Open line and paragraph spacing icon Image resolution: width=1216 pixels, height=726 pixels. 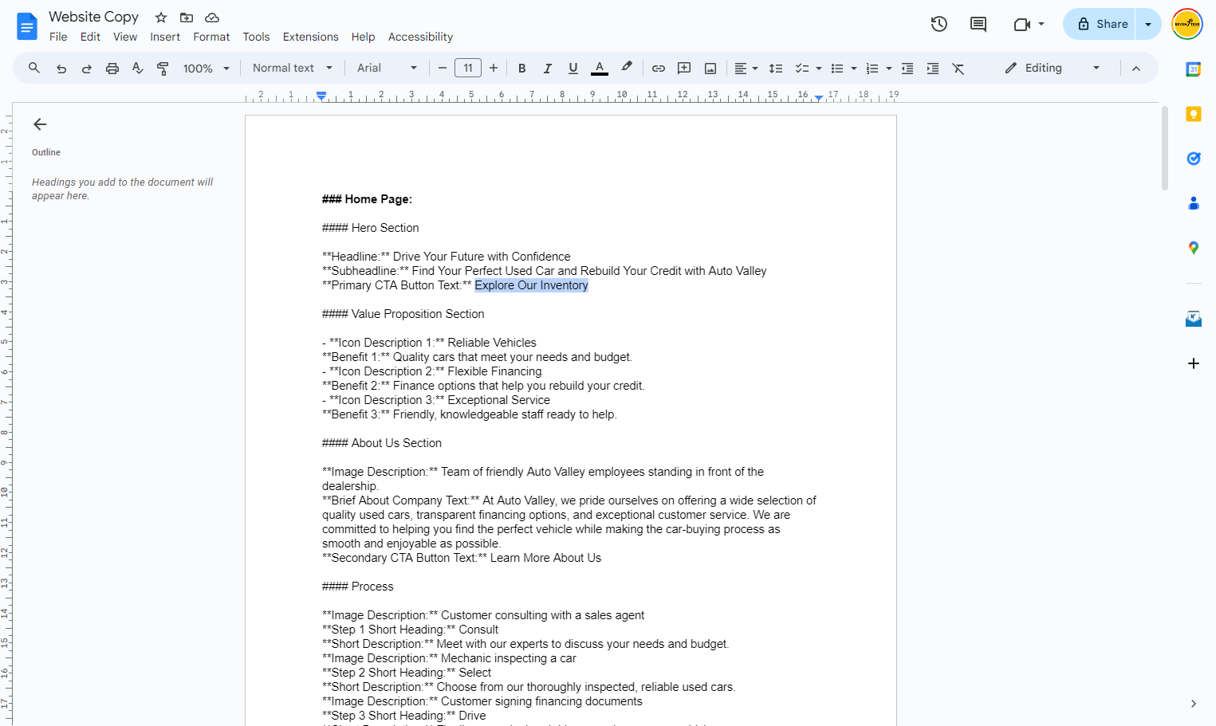776,69
